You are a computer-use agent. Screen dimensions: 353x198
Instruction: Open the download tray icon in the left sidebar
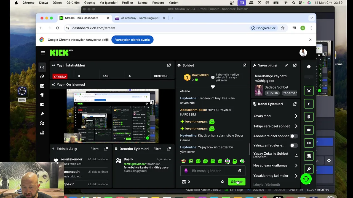click(x=42, y=133)
